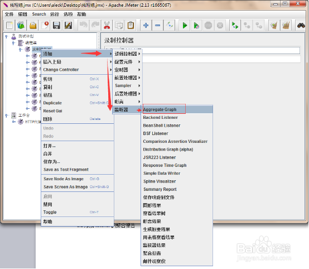The height and width of the screenshot is (269, 309).
Task: Expand the 监听器 submenu
Action: [127, 109]
